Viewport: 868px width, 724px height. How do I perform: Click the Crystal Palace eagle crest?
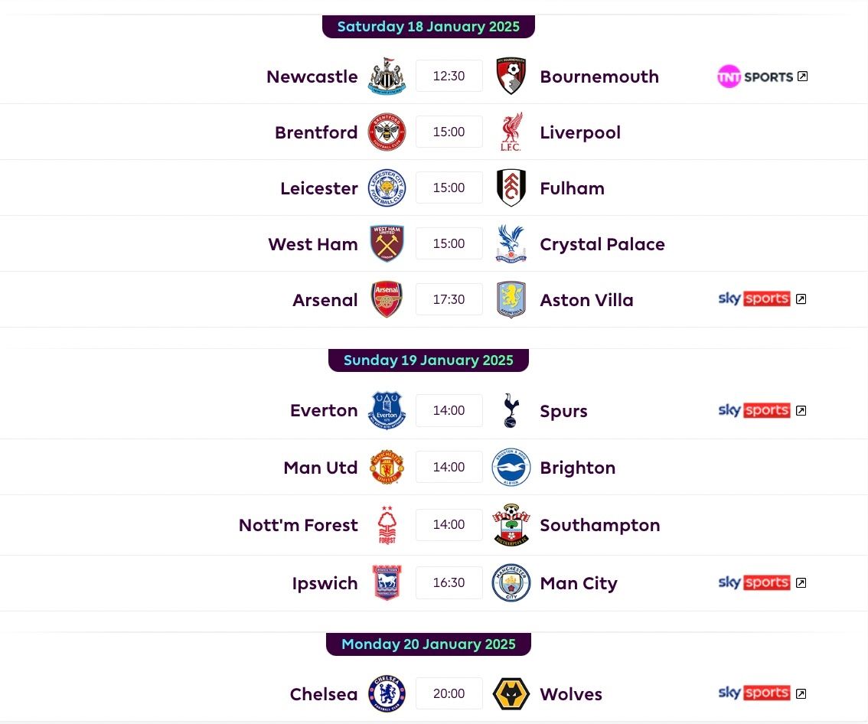point(511,243)
